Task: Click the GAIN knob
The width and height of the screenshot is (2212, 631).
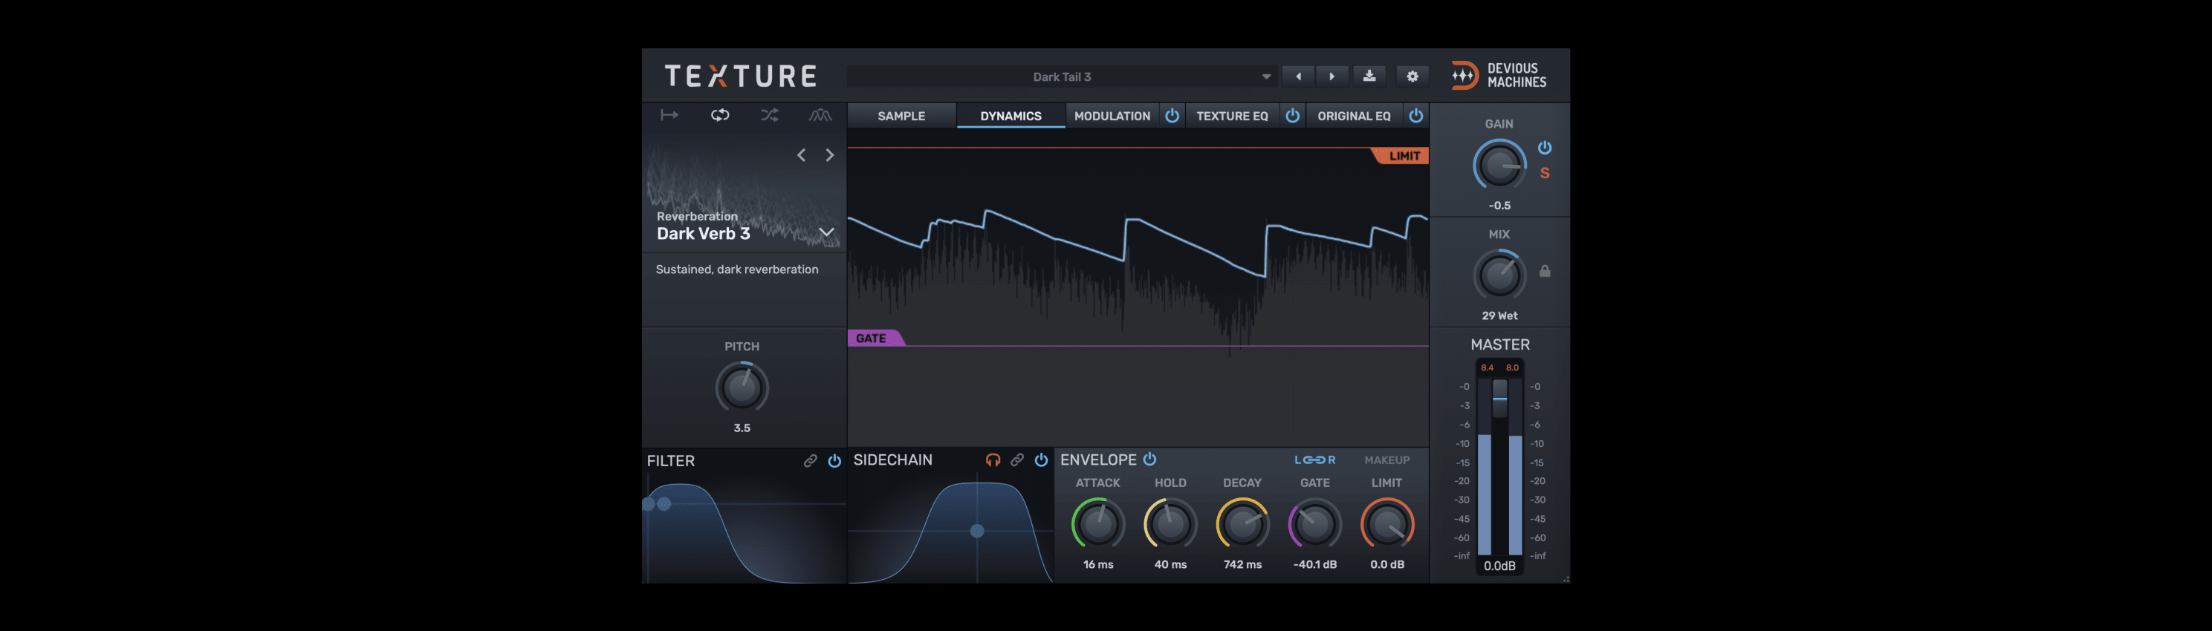Action: pyautogui.click(x=1499, y=165)
